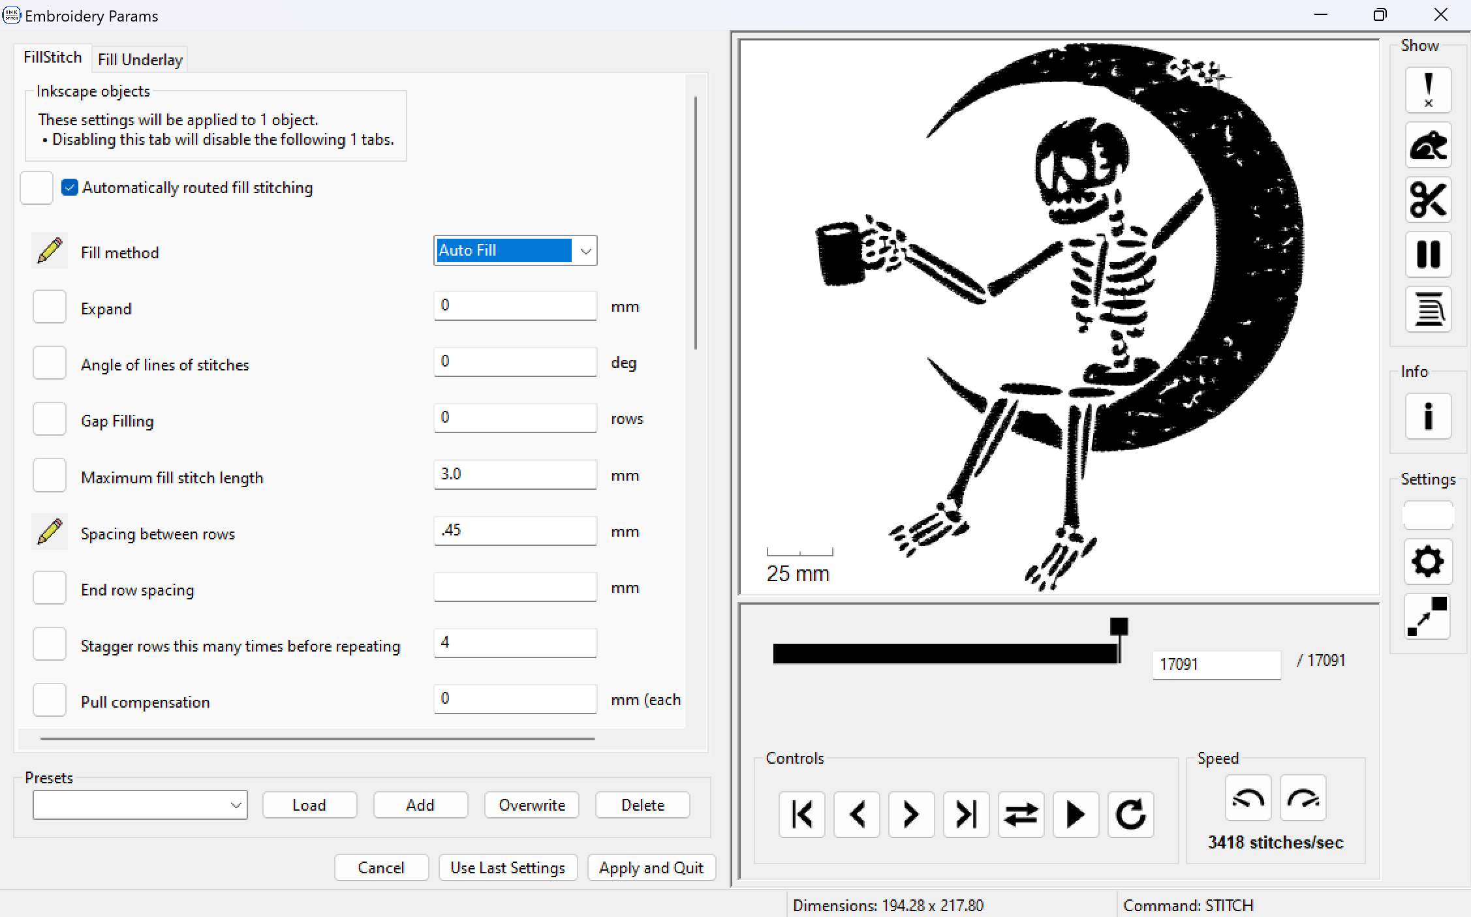Screen dimensions: 1471x917
Task: Speed up animation speed
Action: [1303, 798]
